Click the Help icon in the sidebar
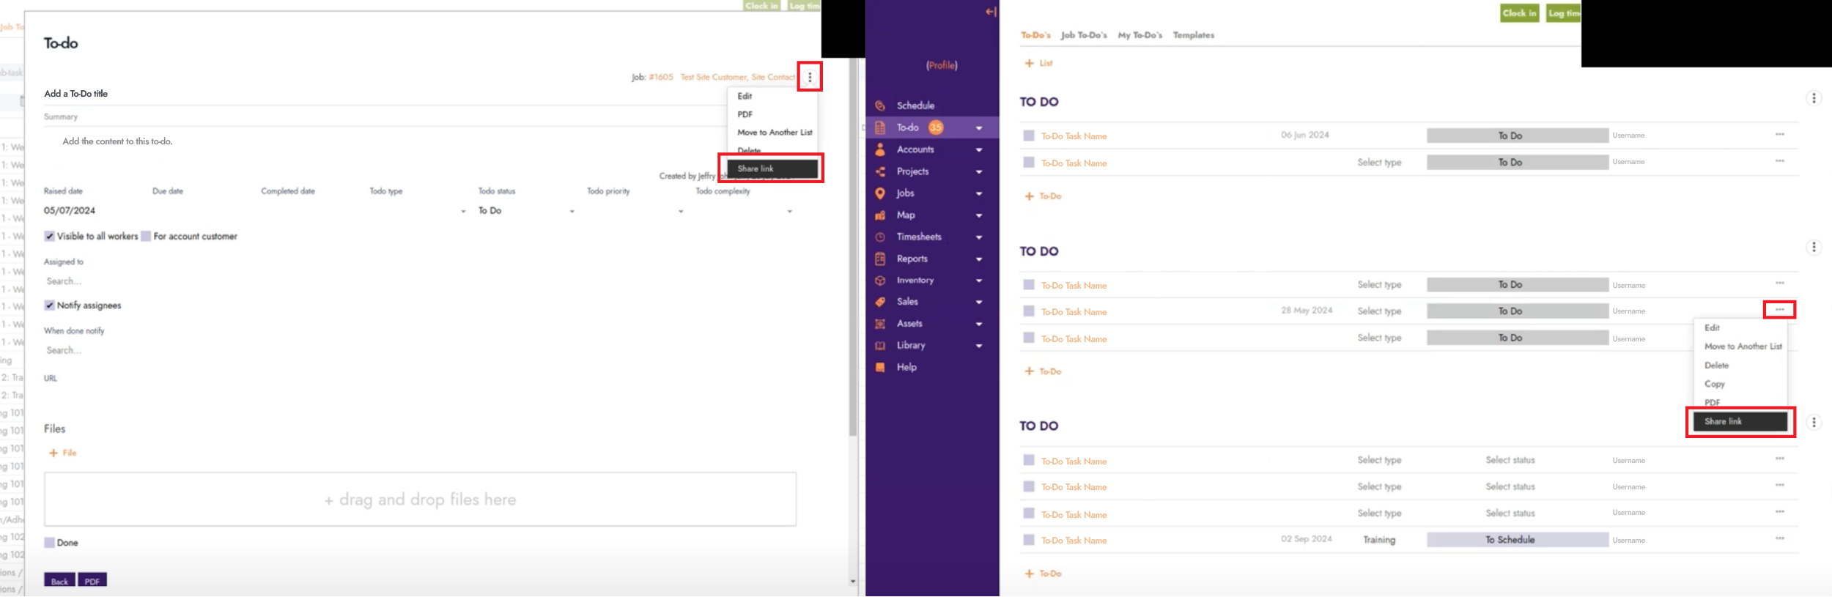1832x597 pixels. 880,368
